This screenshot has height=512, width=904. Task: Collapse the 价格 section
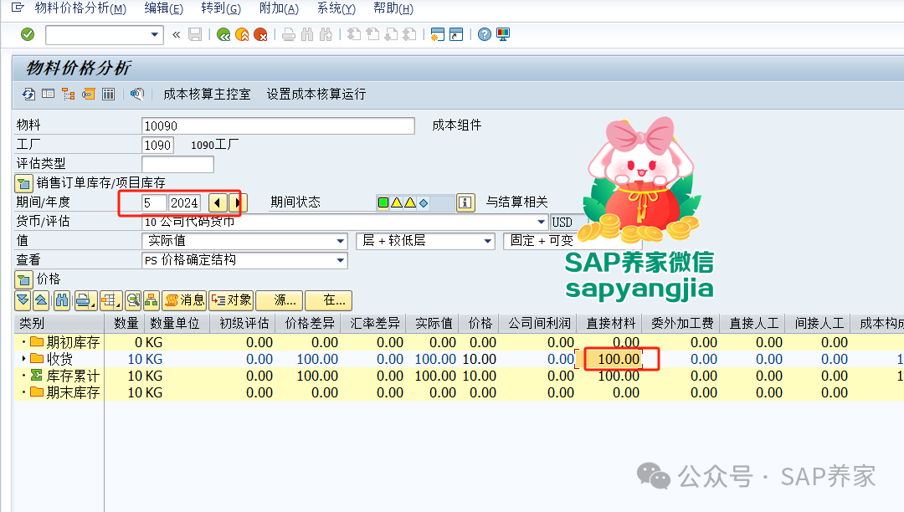[23, 280]
